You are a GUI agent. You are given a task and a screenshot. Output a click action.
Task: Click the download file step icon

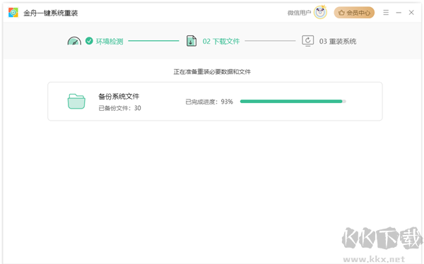coord(192,41)
